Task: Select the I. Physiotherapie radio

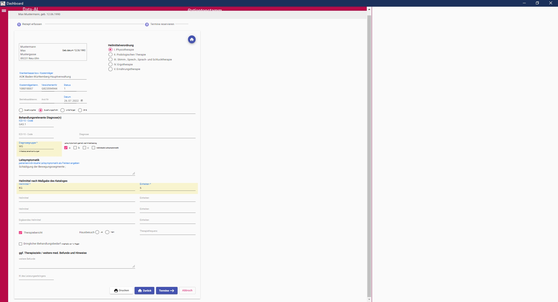Action: click(x=110, y=50)
